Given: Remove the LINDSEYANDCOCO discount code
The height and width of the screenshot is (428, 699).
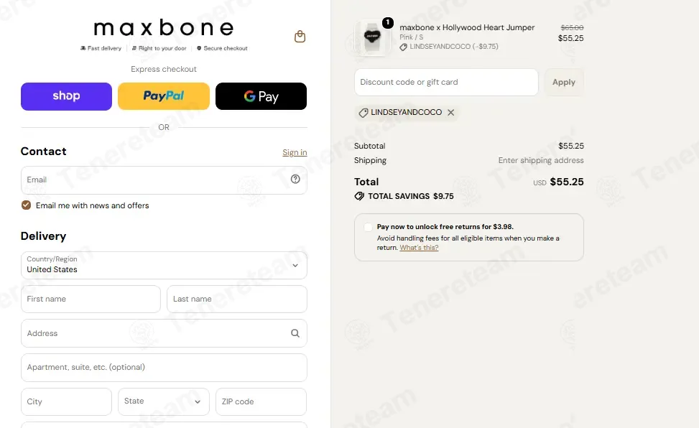Looking at the screenshot, I should (x=450, y=112).
